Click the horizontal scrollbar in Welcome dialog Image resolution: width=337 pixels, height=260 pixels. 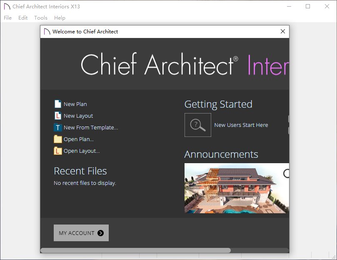click(135, 250)
